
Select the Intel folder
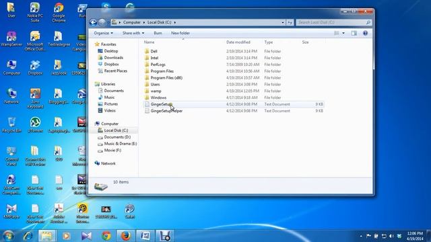154,58
